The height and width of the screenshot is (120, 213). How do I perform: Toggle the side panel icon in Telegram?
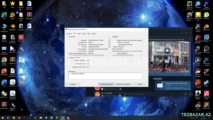pos(186,33)
